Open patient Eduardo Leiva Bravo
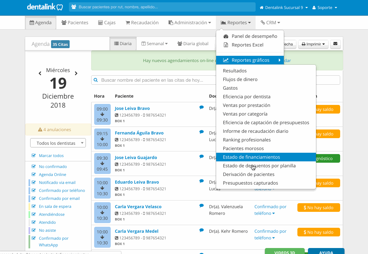This screenshot has height=254, width=368. 137,182
